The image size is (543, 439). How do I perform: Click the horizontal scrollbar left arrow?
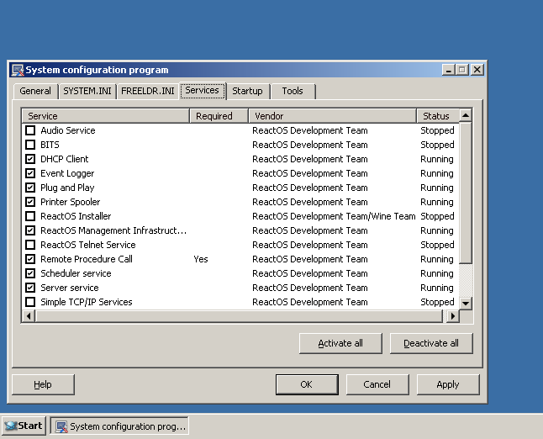[x=29, y=316]
